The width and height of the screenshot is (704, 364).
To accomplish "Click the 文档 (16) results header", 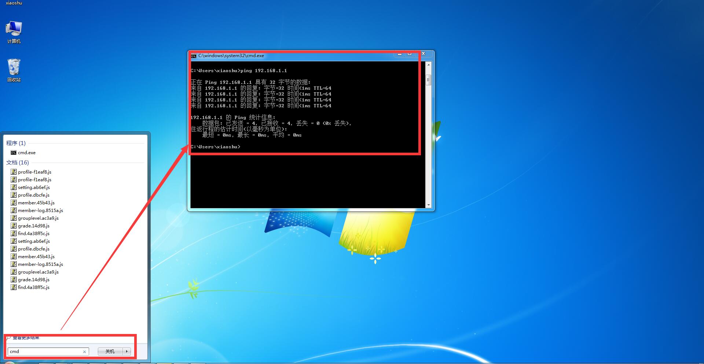I will (17, 162).
